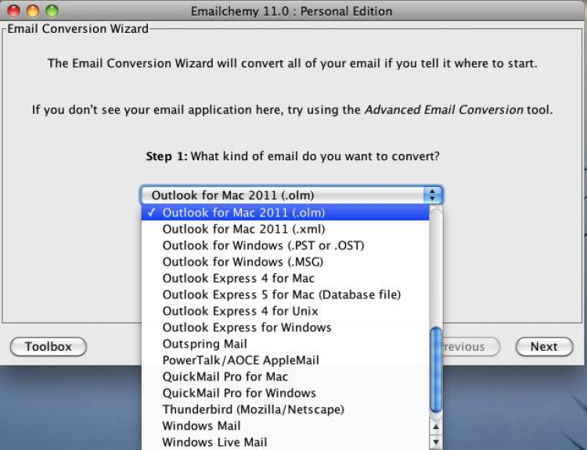Viewport: 587px width, 450px height.
Task: Pick QuickMail Pro for Windows
Action: click(x=285, y=393)
